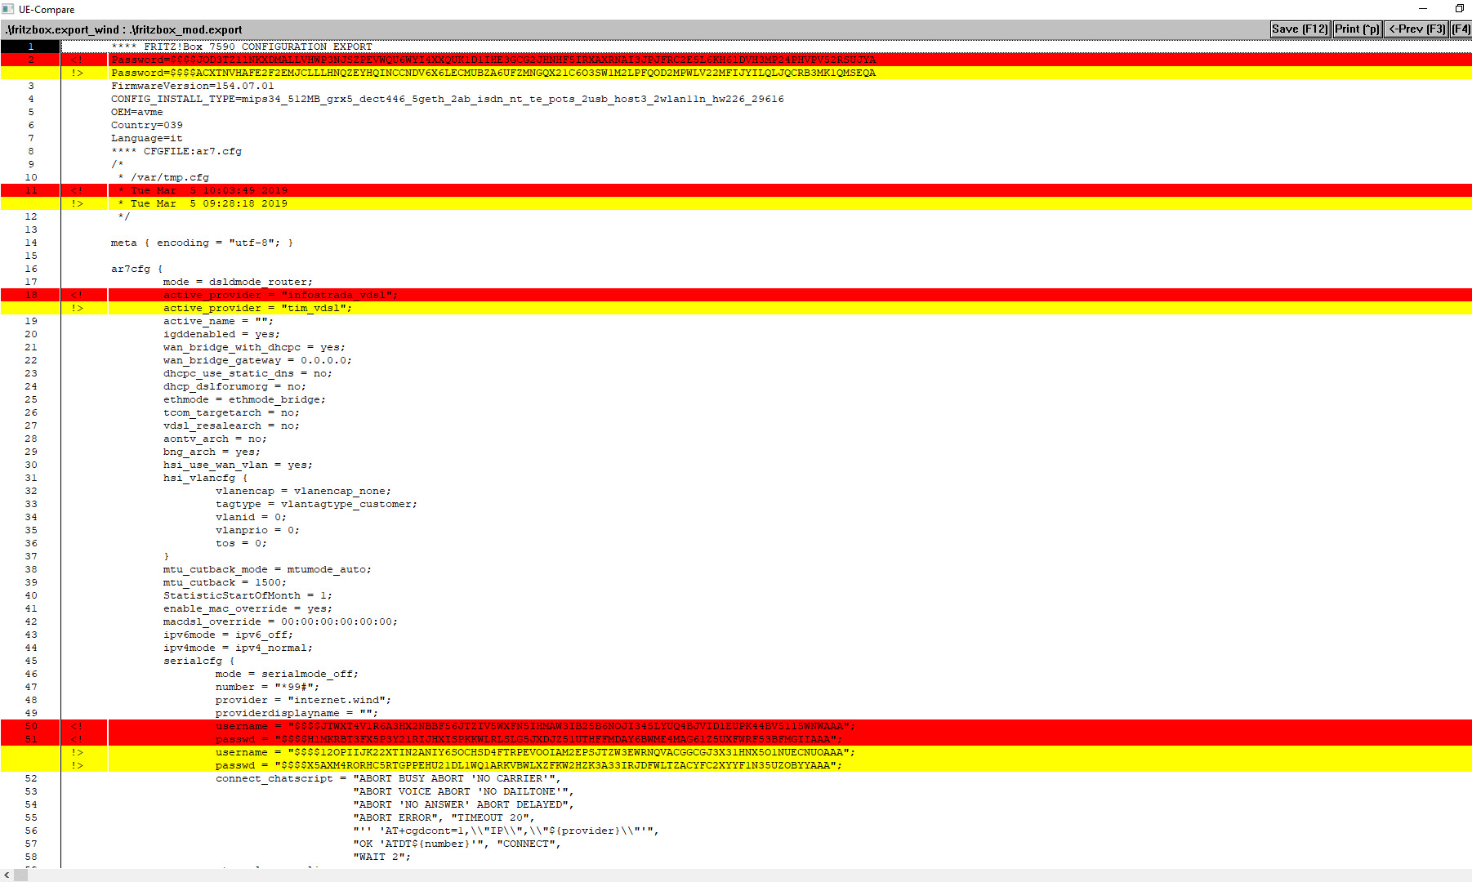This screenshot has height=882, width=1472.
Task: Click the macdsl_override line
Action: (281, 621)
